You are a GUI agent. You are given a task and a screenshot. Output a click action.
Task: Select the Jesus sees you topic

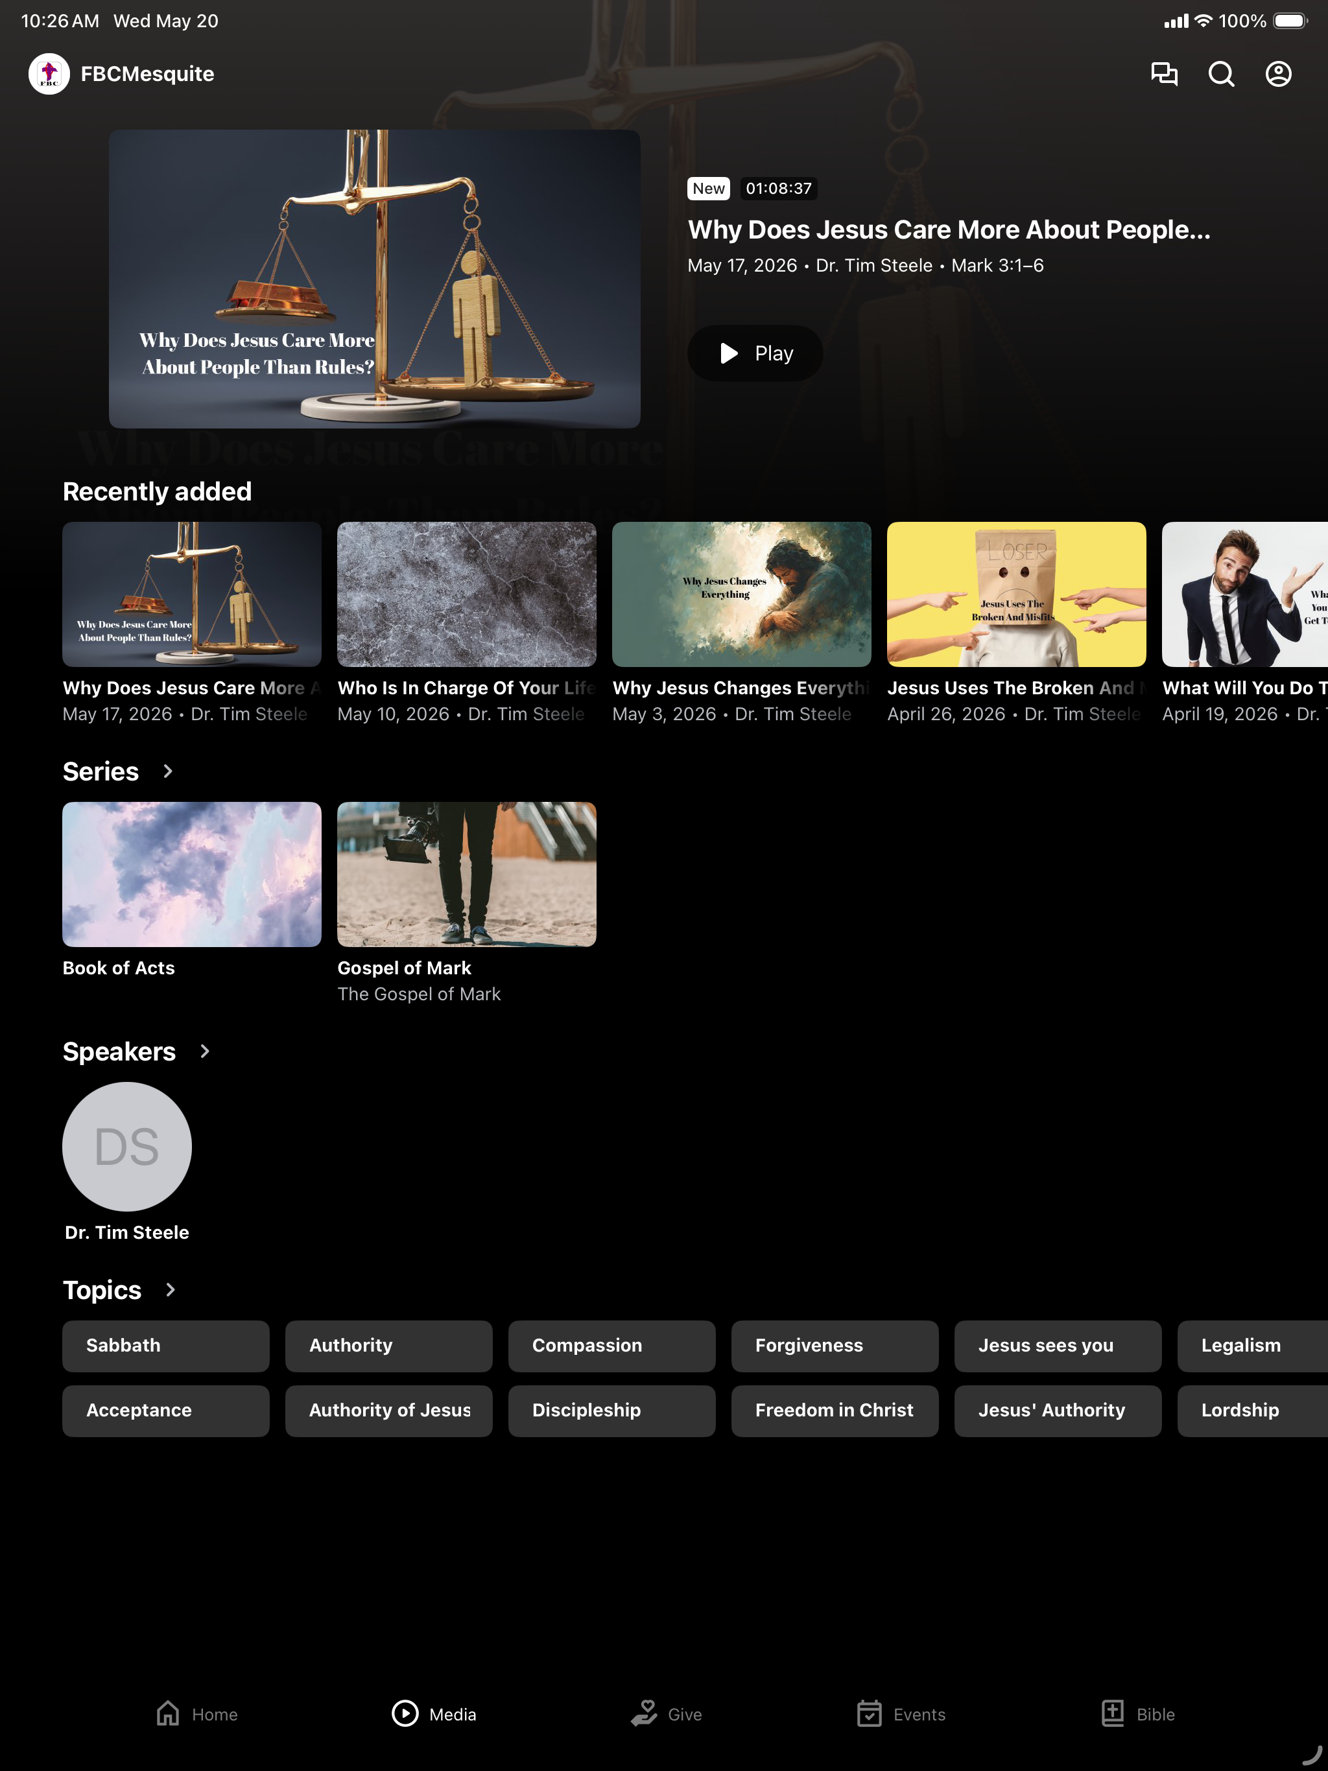click(1058, 1346)
